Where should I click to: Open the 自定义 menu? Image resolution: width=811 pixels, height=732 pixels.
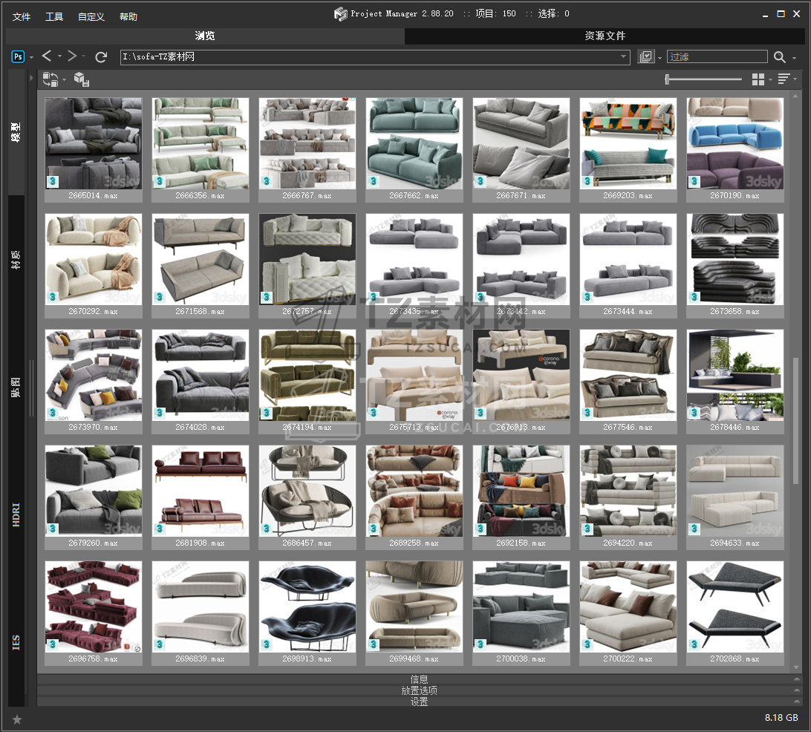[x=91, y=16]
